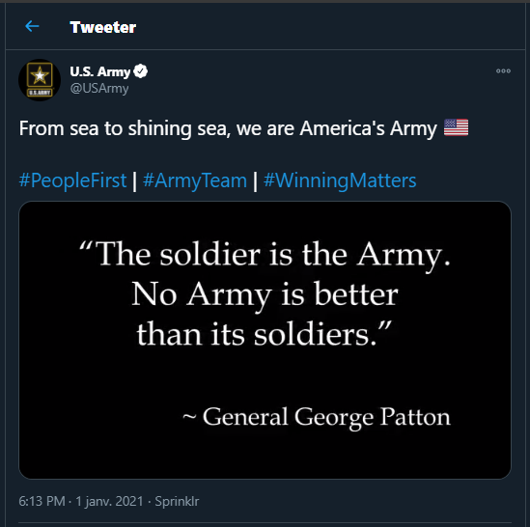Open the #ArmyTeam hashtag
Image resolution: width=530 pixels, height=527 pixels.
tap(195, 180)
